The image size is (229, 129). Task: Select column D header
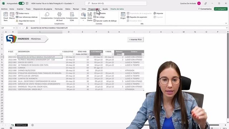(69, 32)
